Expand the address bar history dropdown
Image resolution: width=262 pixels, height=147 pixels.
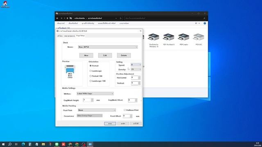coord(116,18)
